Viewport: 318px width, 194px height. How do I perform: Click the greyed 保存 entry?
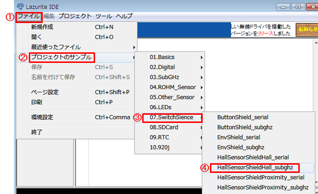pos(77,67)
